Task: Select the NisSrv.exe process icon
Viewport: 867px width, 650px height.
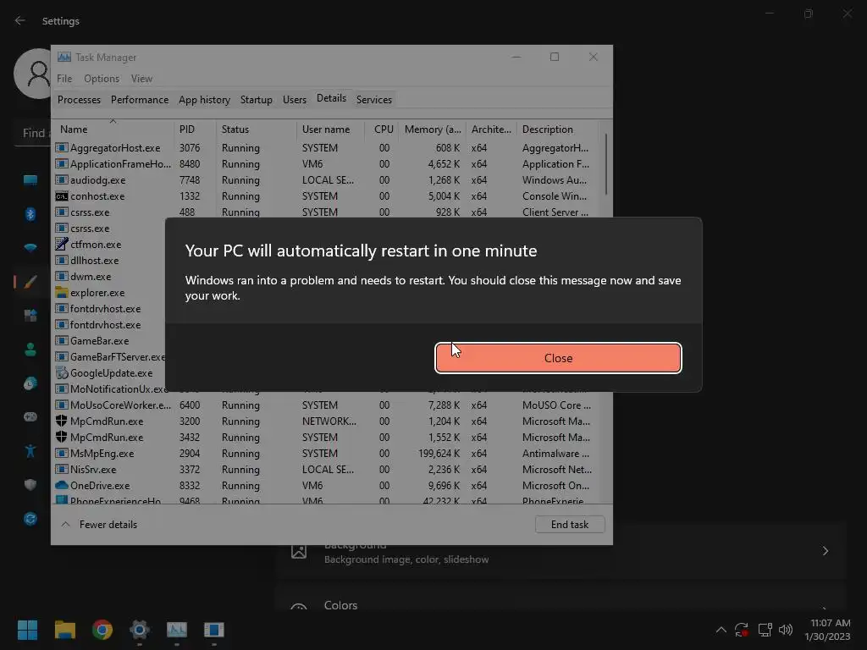Action: coord(61,469)
